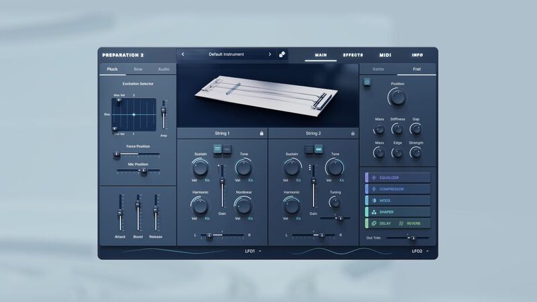Image resolution: width=537 pixels, height=302 pixels.
Task: Click the Gap knob
Action: click(416, 129)
